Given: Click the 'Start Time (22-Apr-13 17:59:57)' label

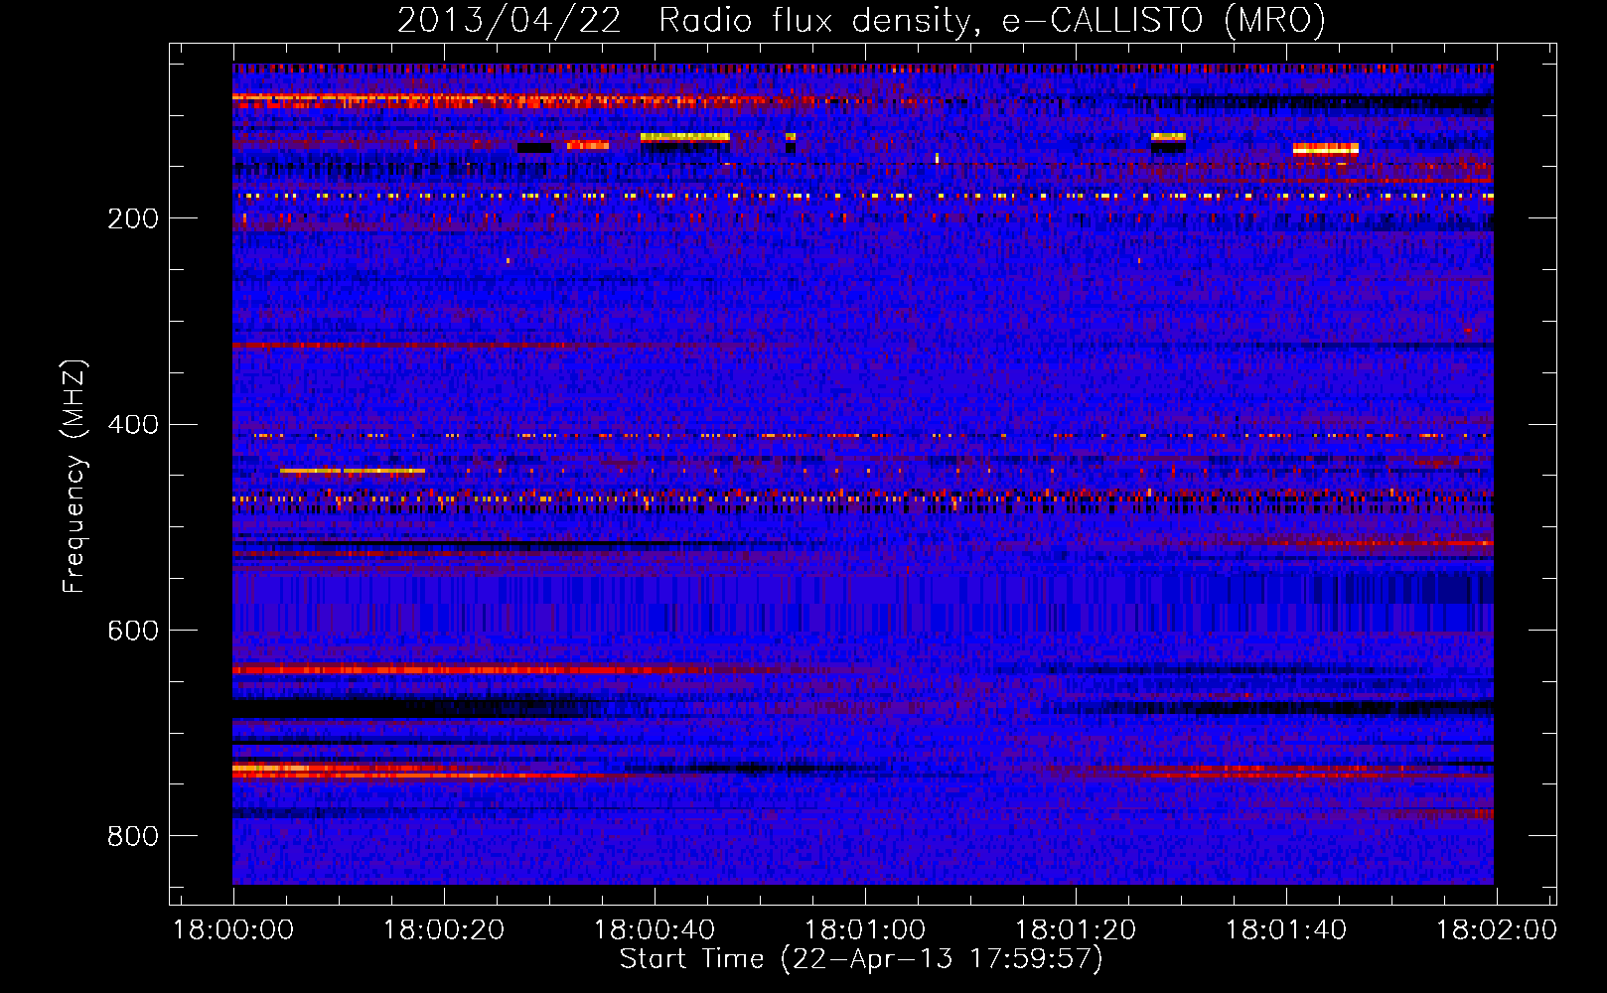Looking at the screenshot, I should click(x=861, y=959).
